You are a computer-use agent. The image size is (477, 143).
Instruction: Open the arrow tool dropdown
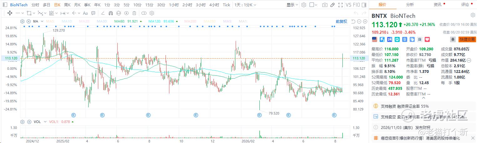(x=79, y=13)
